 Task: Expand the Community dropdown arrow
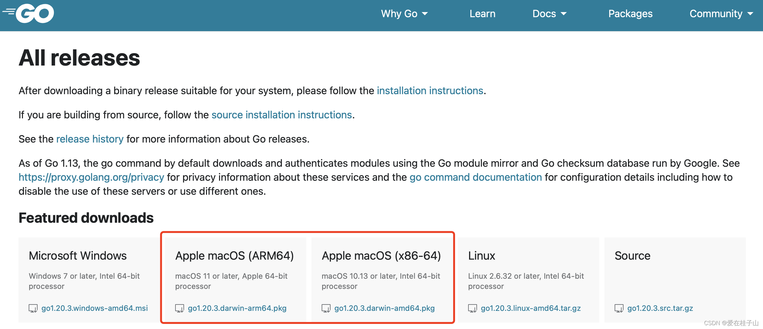point(750,14)
